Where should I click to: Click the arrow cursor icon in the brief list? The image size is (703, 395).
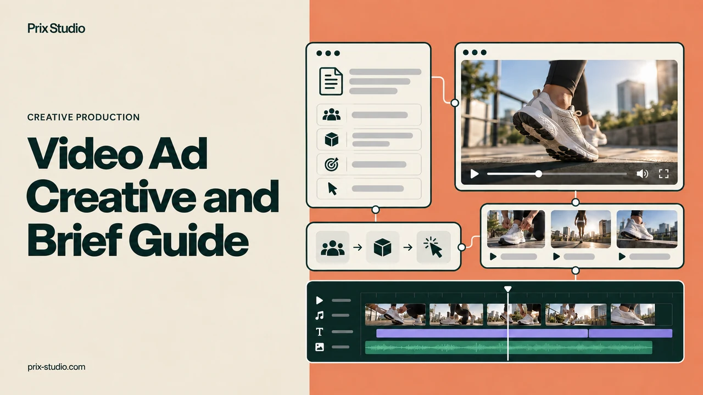tap(332, 189)
